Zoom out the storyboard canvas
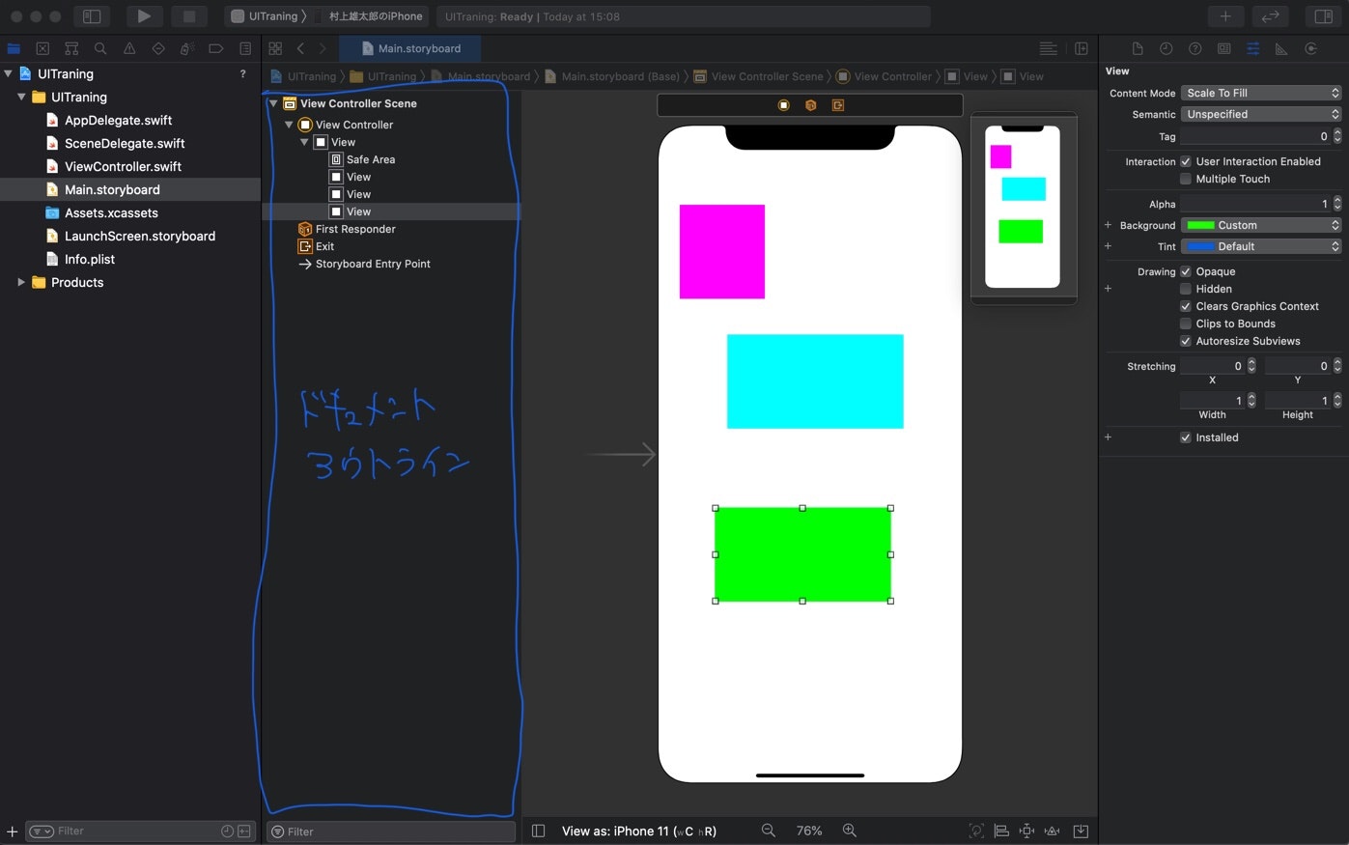The height and width of the screenshot is (845, 1349). (769, 831)
